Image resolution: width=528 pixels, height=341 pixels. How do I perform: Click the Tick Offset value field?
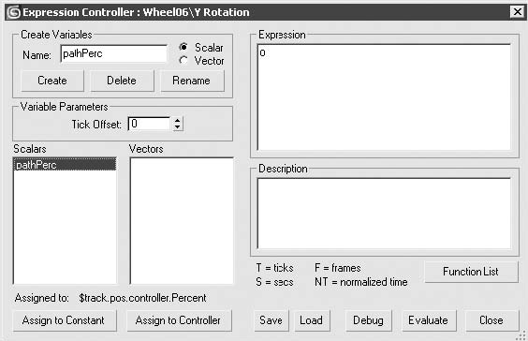(x=150, y=124)
